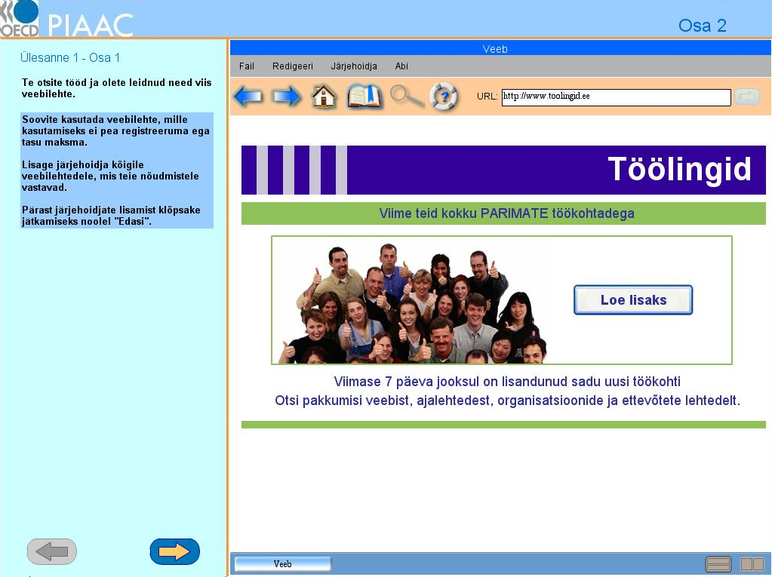This screenshot has height=577, width=772.
Task: Click the grey previous task arrow
Action: click(52, 551)
